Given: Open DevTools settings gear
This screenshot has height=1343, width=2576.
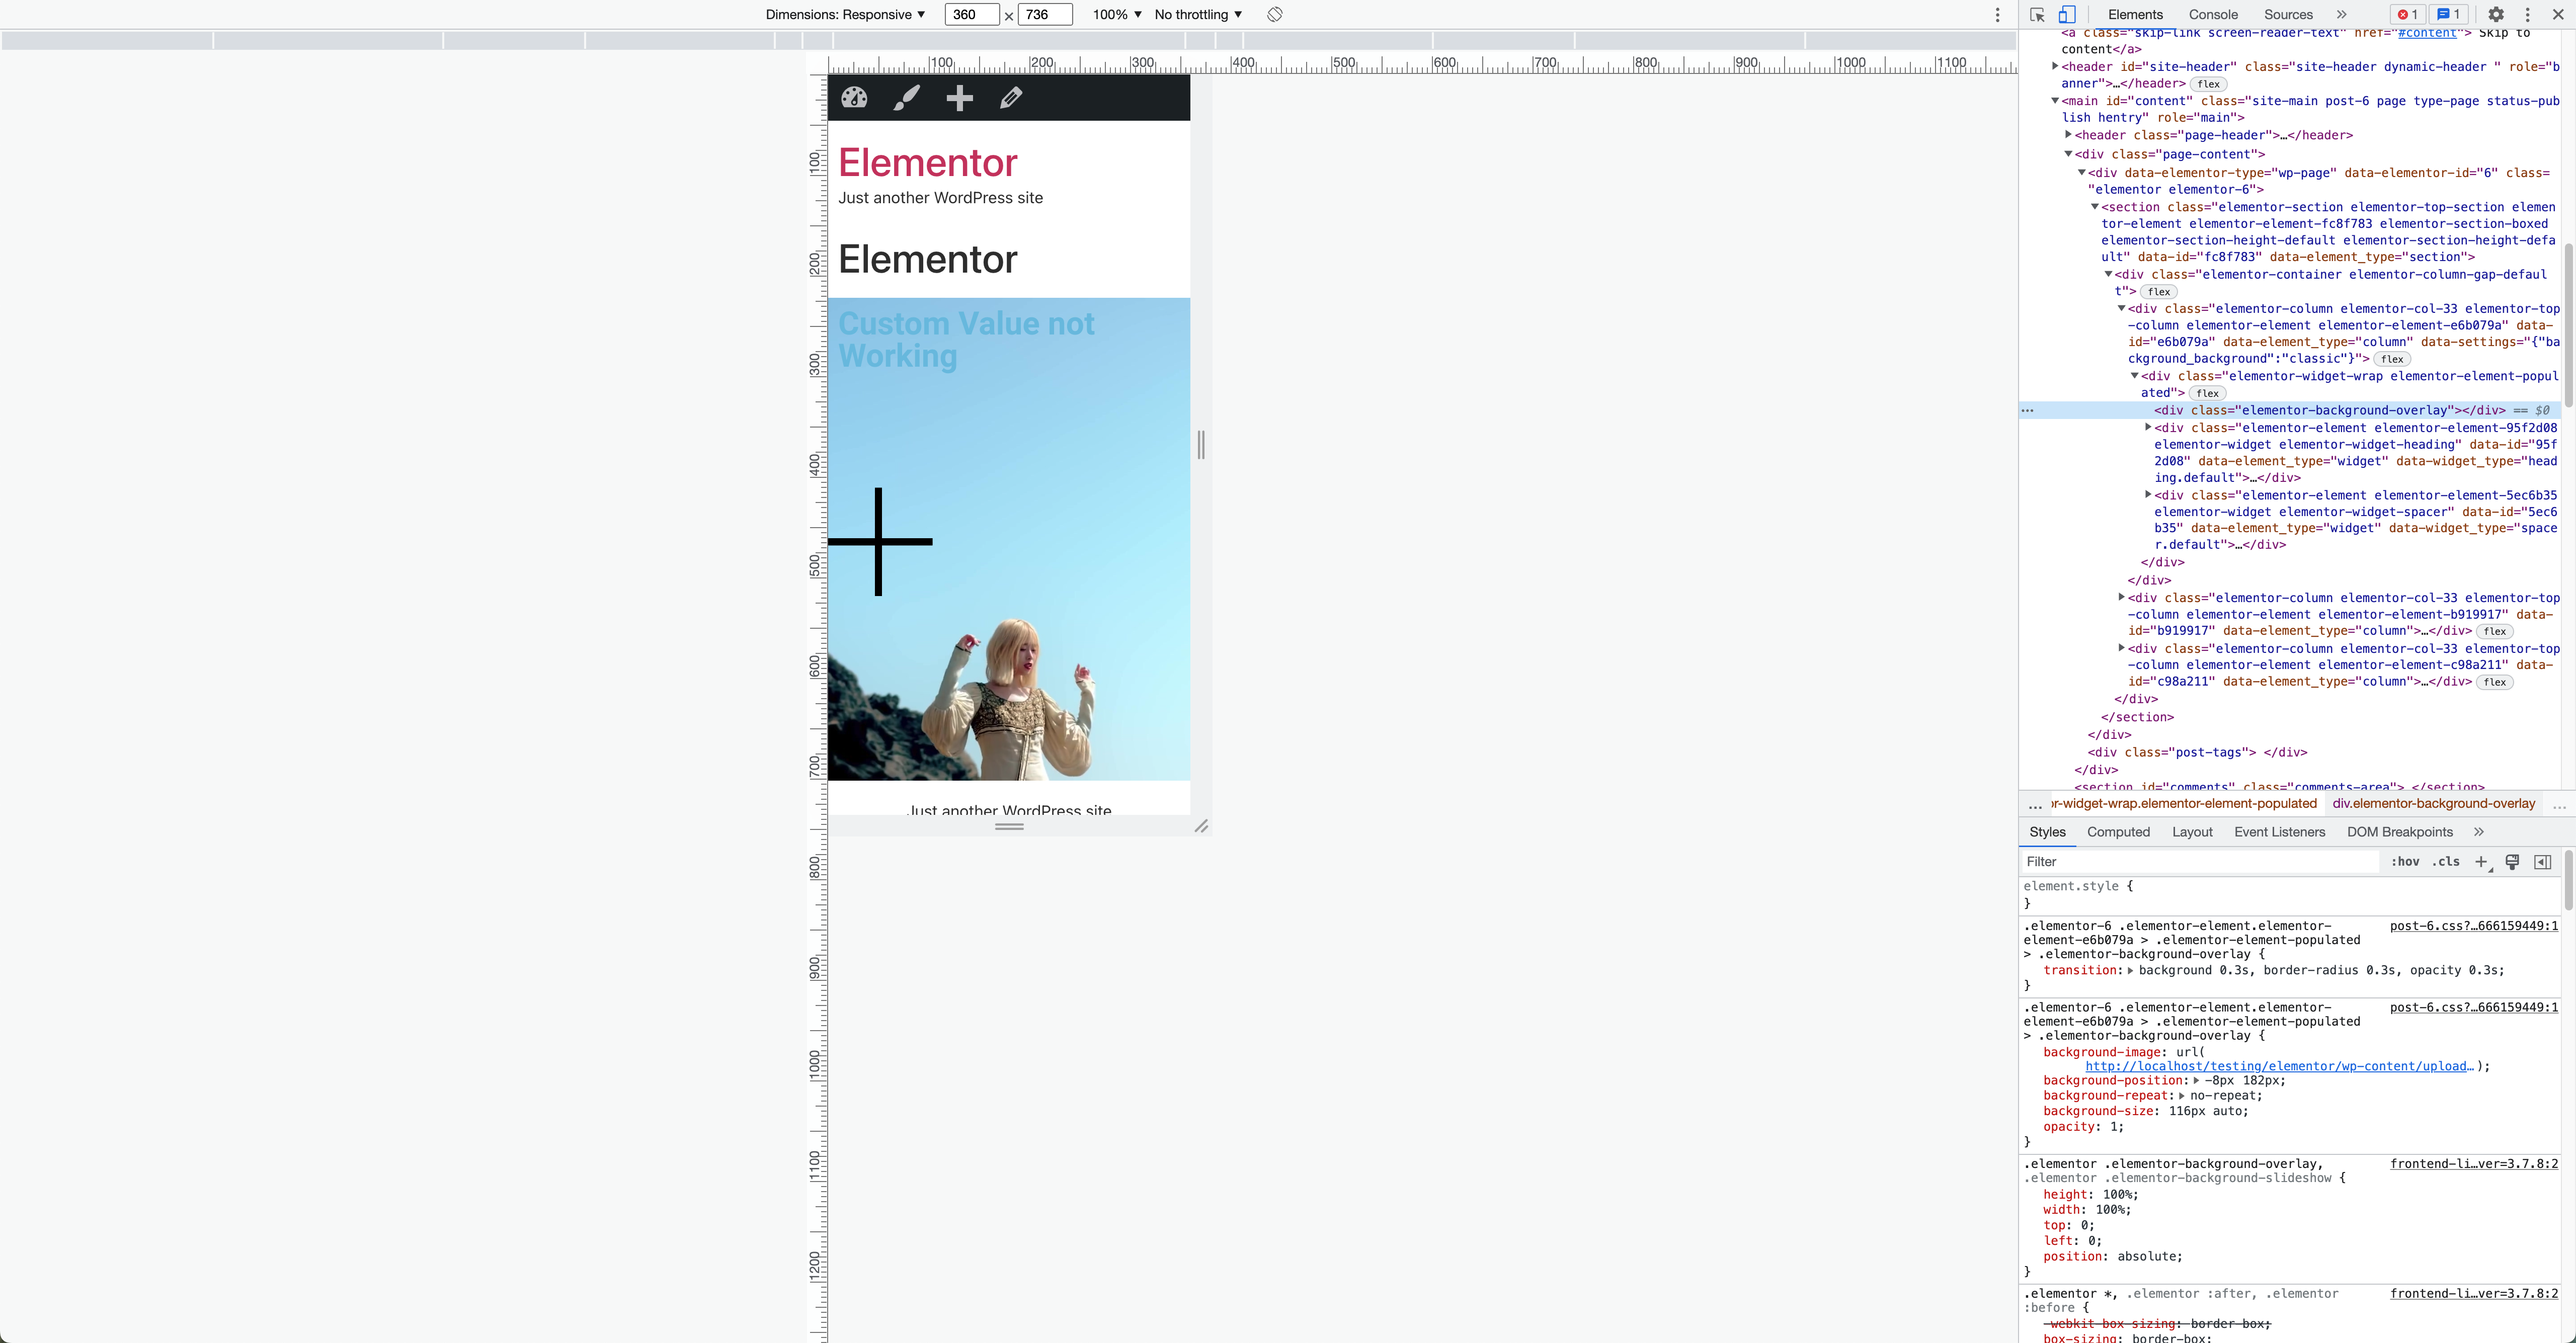Looking at the screenshot, I should coord(2496,14).
